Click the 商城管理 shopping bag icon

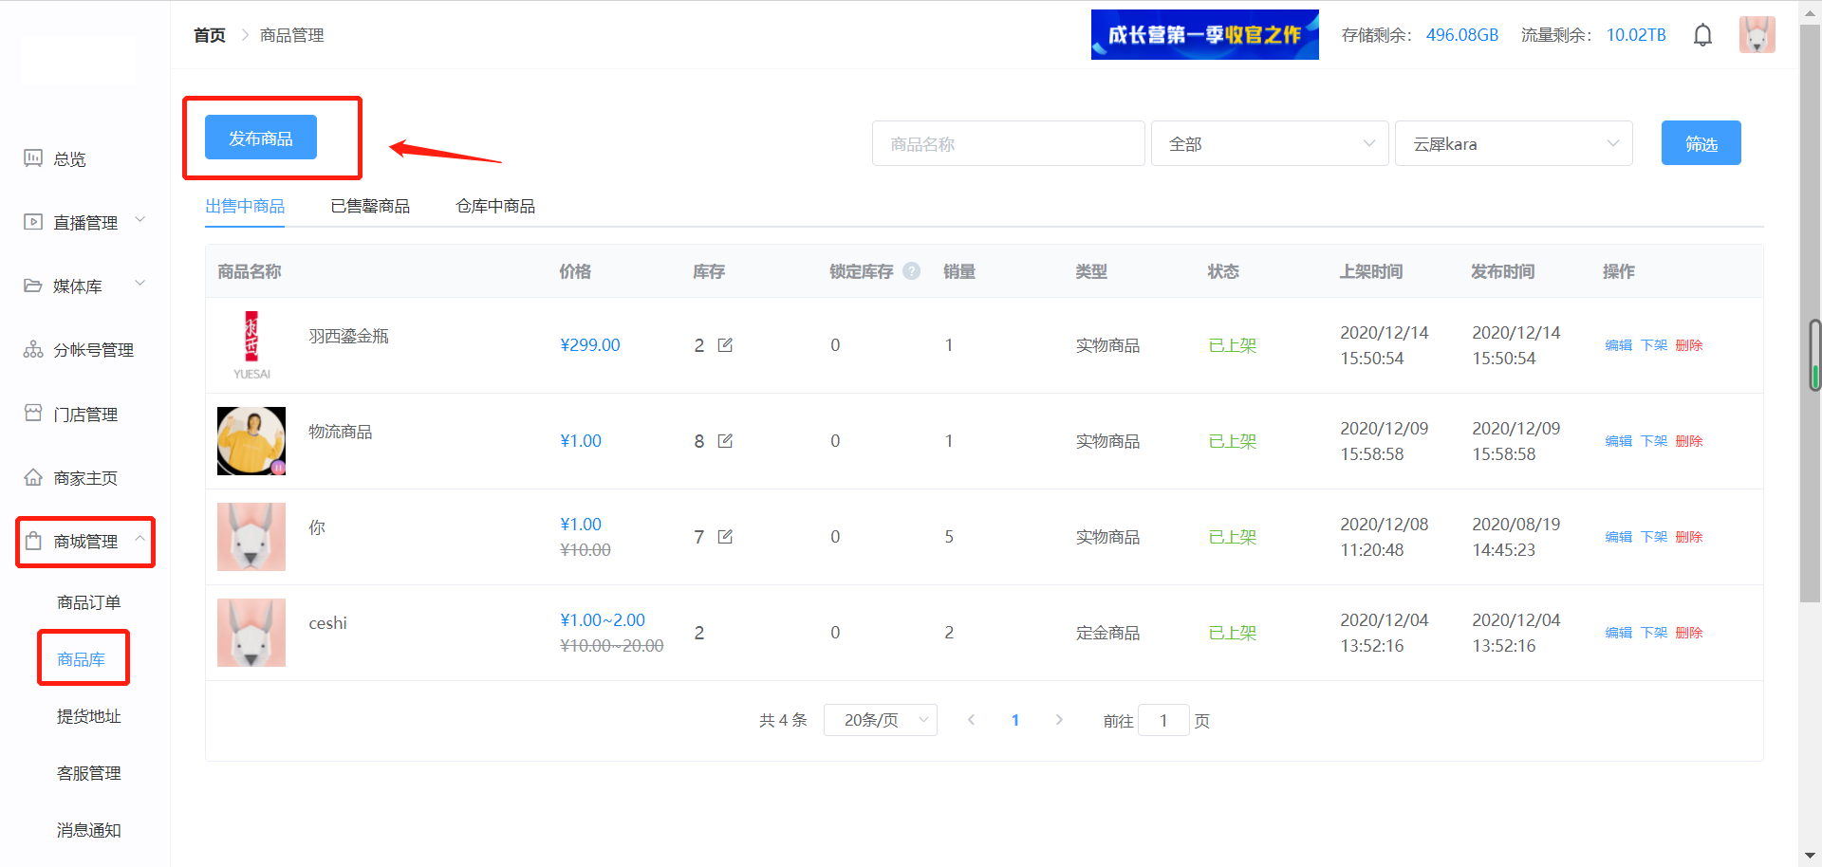click(x=33, y=541)
